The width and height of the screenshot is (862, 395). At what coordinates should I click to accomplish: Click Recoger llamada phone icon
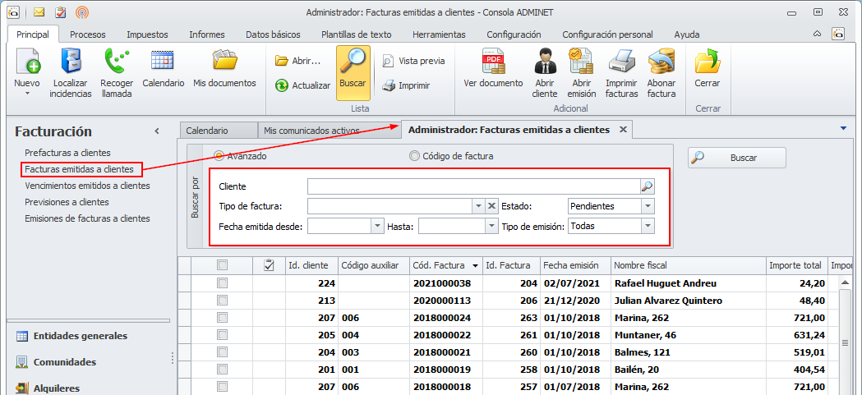[117, 61]
